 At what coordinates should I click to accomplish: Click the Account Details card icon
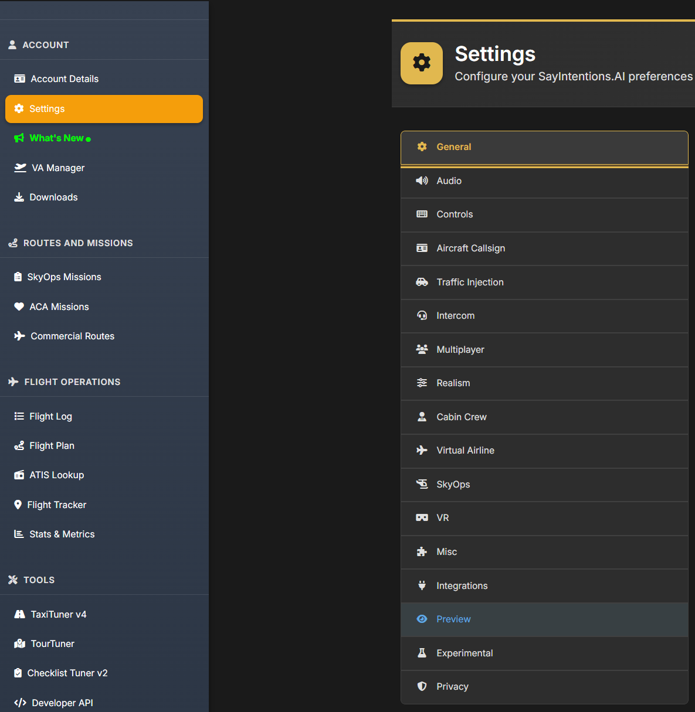19,79
